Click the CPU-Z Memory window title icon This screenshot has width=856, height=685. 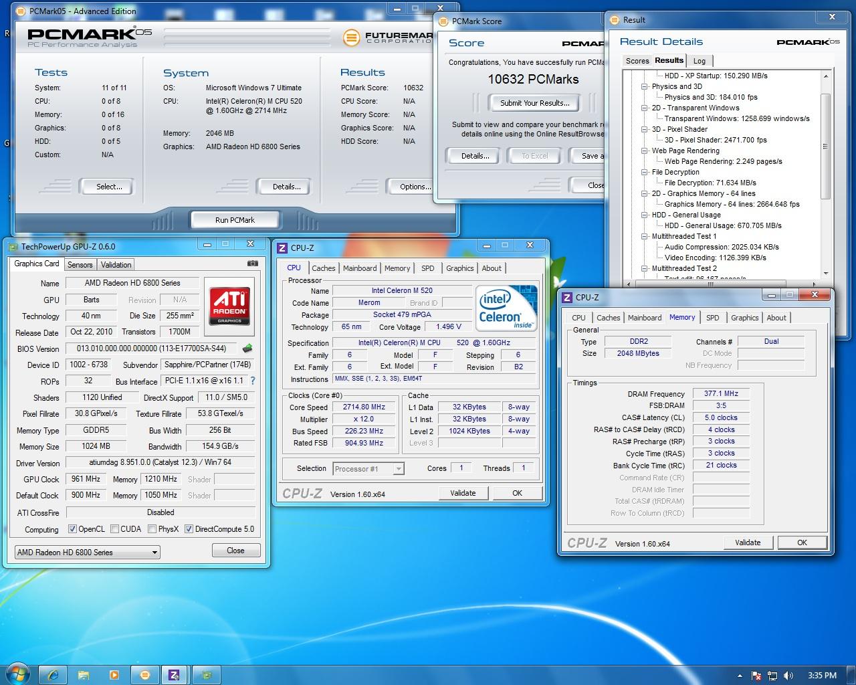tap(567, 298)
